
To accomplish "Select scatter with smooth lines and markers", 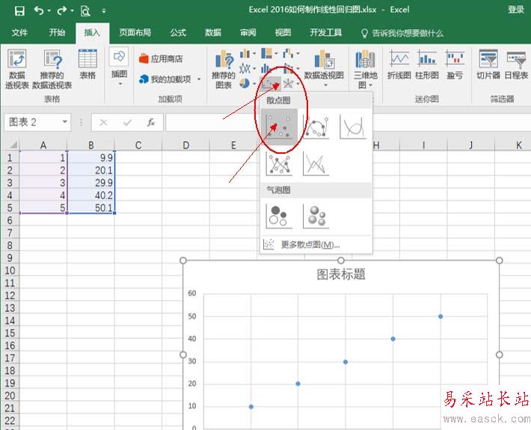I will pyautogui.click(x=316, y=127).
